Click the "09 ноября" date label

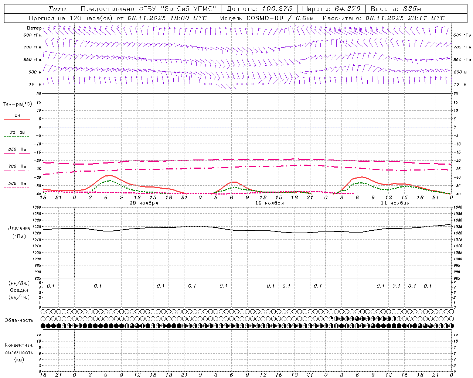pos(144,203)
